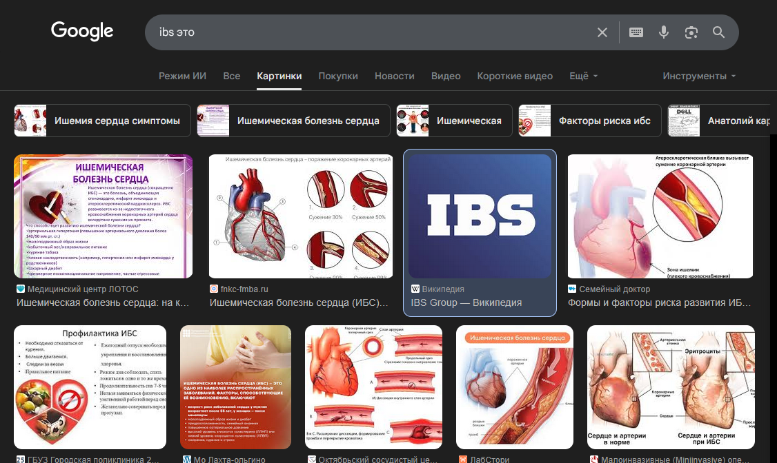Open the fnkc-fmba.ru heart arteries narrowing image

click(x=301, y=216)
